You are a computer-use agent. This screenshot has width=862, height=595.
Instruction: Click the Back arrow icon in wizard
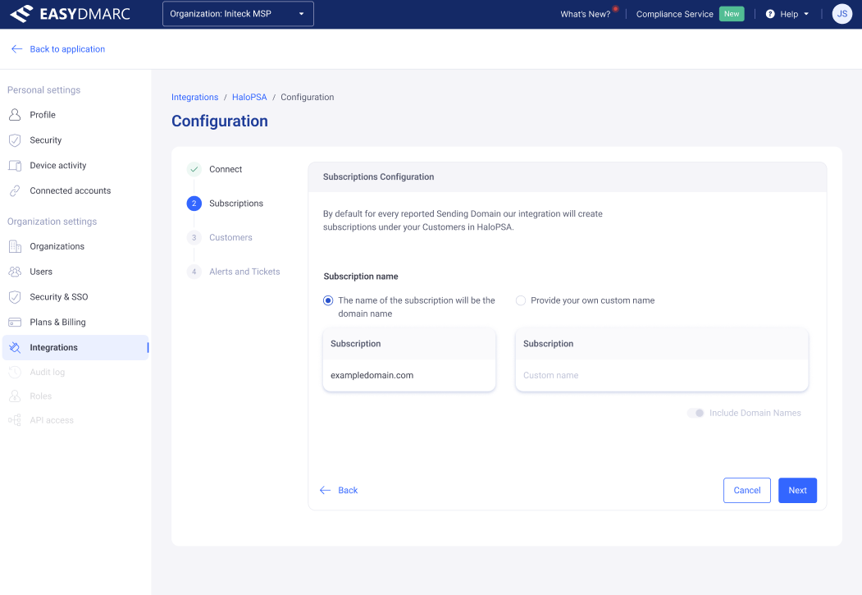pos(325,490)
